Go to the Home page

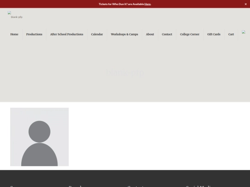pos(14,34)
